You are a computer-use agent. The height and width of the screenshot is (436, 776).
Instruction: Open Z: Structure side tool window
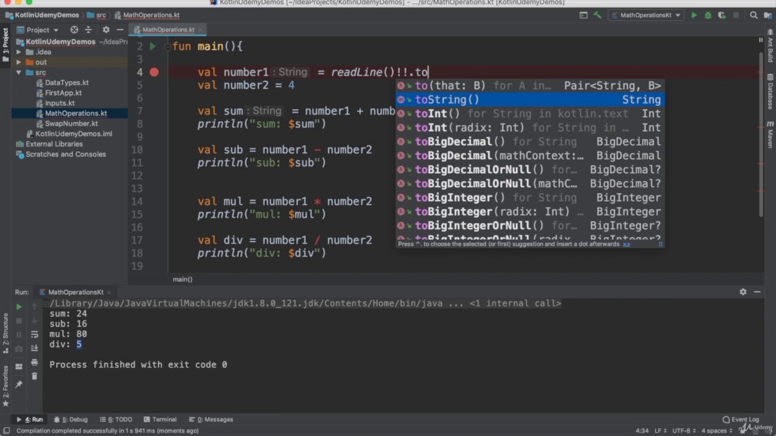pos(5,332)
